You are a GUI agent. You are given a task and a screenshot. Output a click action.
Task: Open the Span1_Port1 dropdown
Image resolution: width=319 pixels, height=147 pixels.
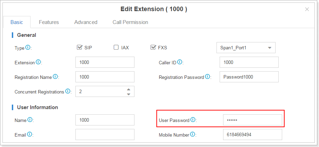tap(245, 48)
